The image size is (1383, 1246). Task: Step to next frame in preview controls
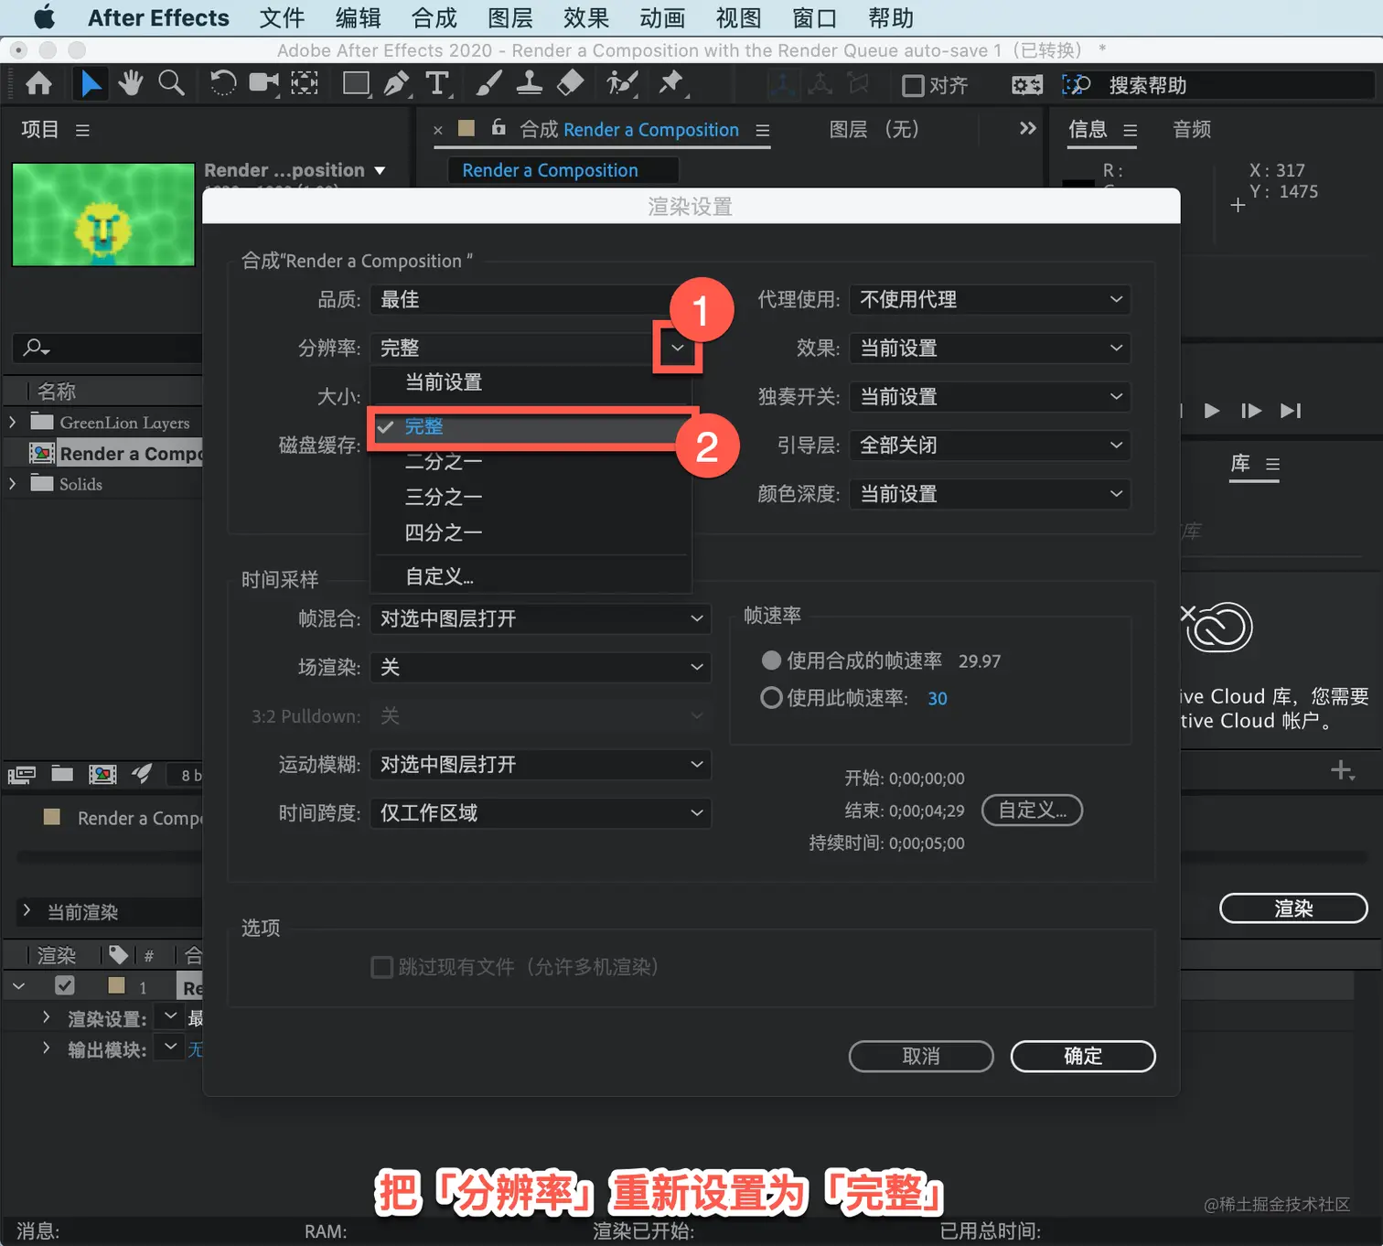pyautogui.click(x=1250, y=411)
